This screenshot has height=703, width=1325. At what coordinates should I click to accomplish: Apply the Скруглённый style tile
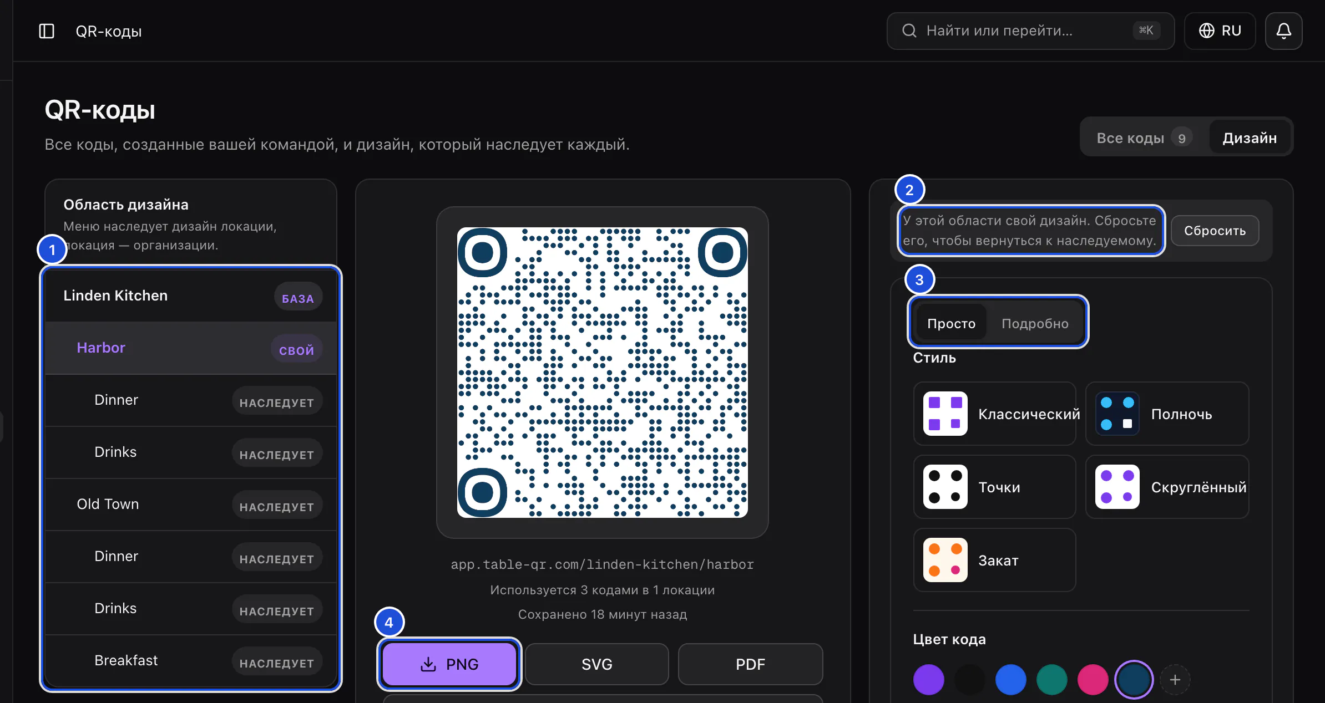(1167, 487)
